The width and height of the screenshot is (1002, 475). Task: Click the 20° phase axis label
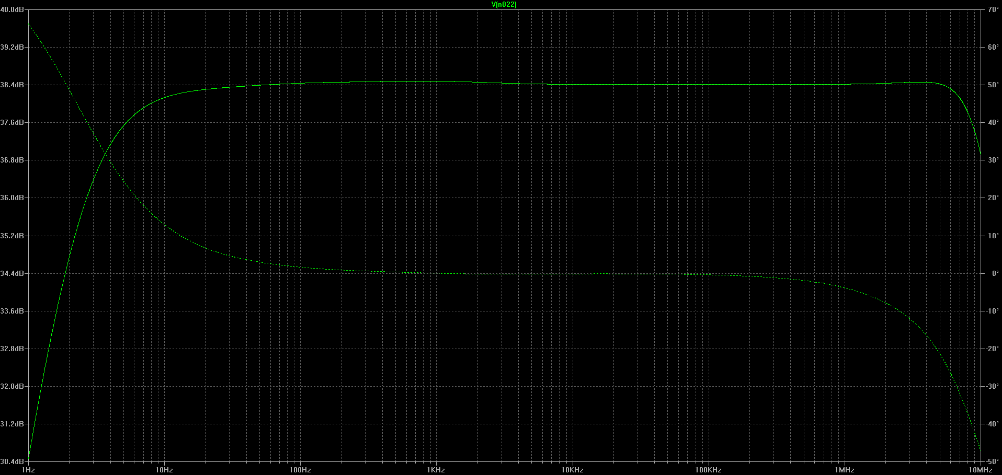(x=993, y=198)
